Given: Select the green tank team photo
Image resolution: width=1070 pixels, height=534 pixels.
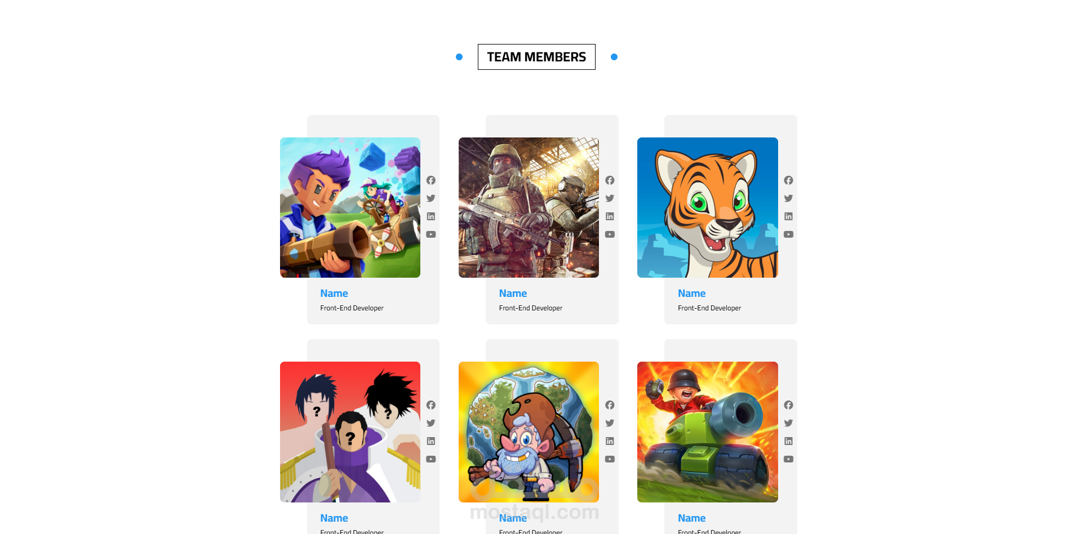Looking at the screenshot, I should point(708,432).
